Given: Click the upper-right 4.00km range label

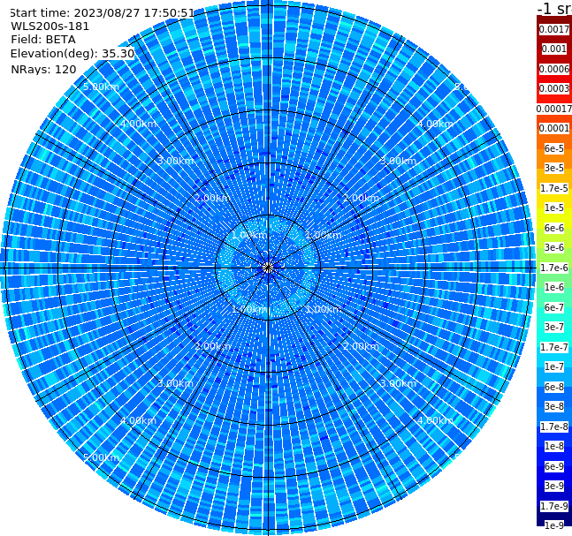Looking at the screenshot, I should click(435, 124).
